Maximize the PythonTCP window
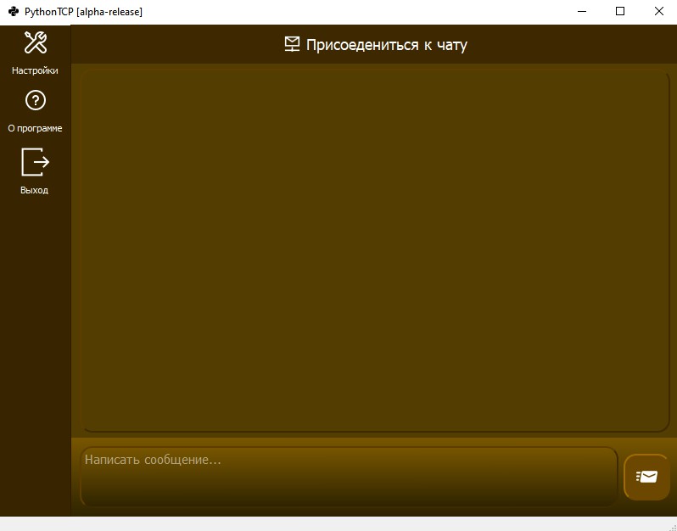Viewport: 677px width, 531px height. (x=620, y=12)
